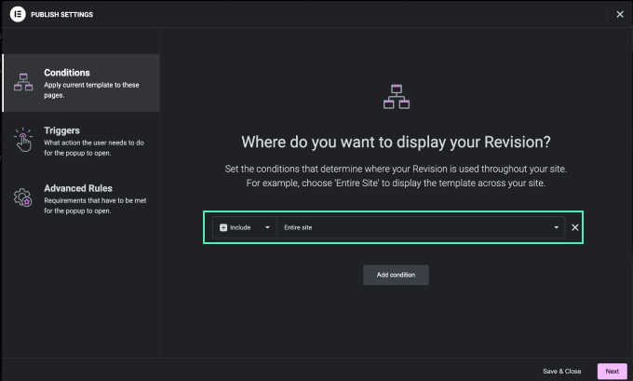
Task: Click the plus icon beside Include
Action: (x=223, y=228)
